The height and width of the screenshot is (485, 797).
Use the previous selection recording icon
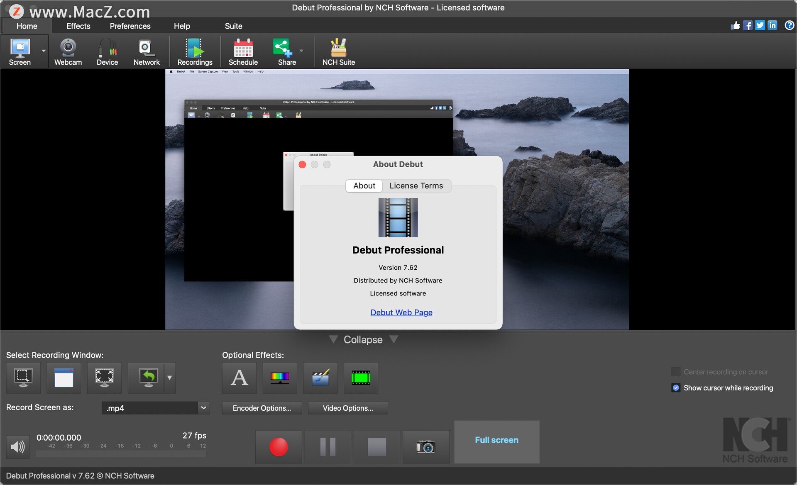click(x=146, y=378)
